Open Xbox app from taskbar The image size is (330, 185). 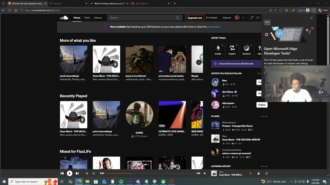[163, 182]
